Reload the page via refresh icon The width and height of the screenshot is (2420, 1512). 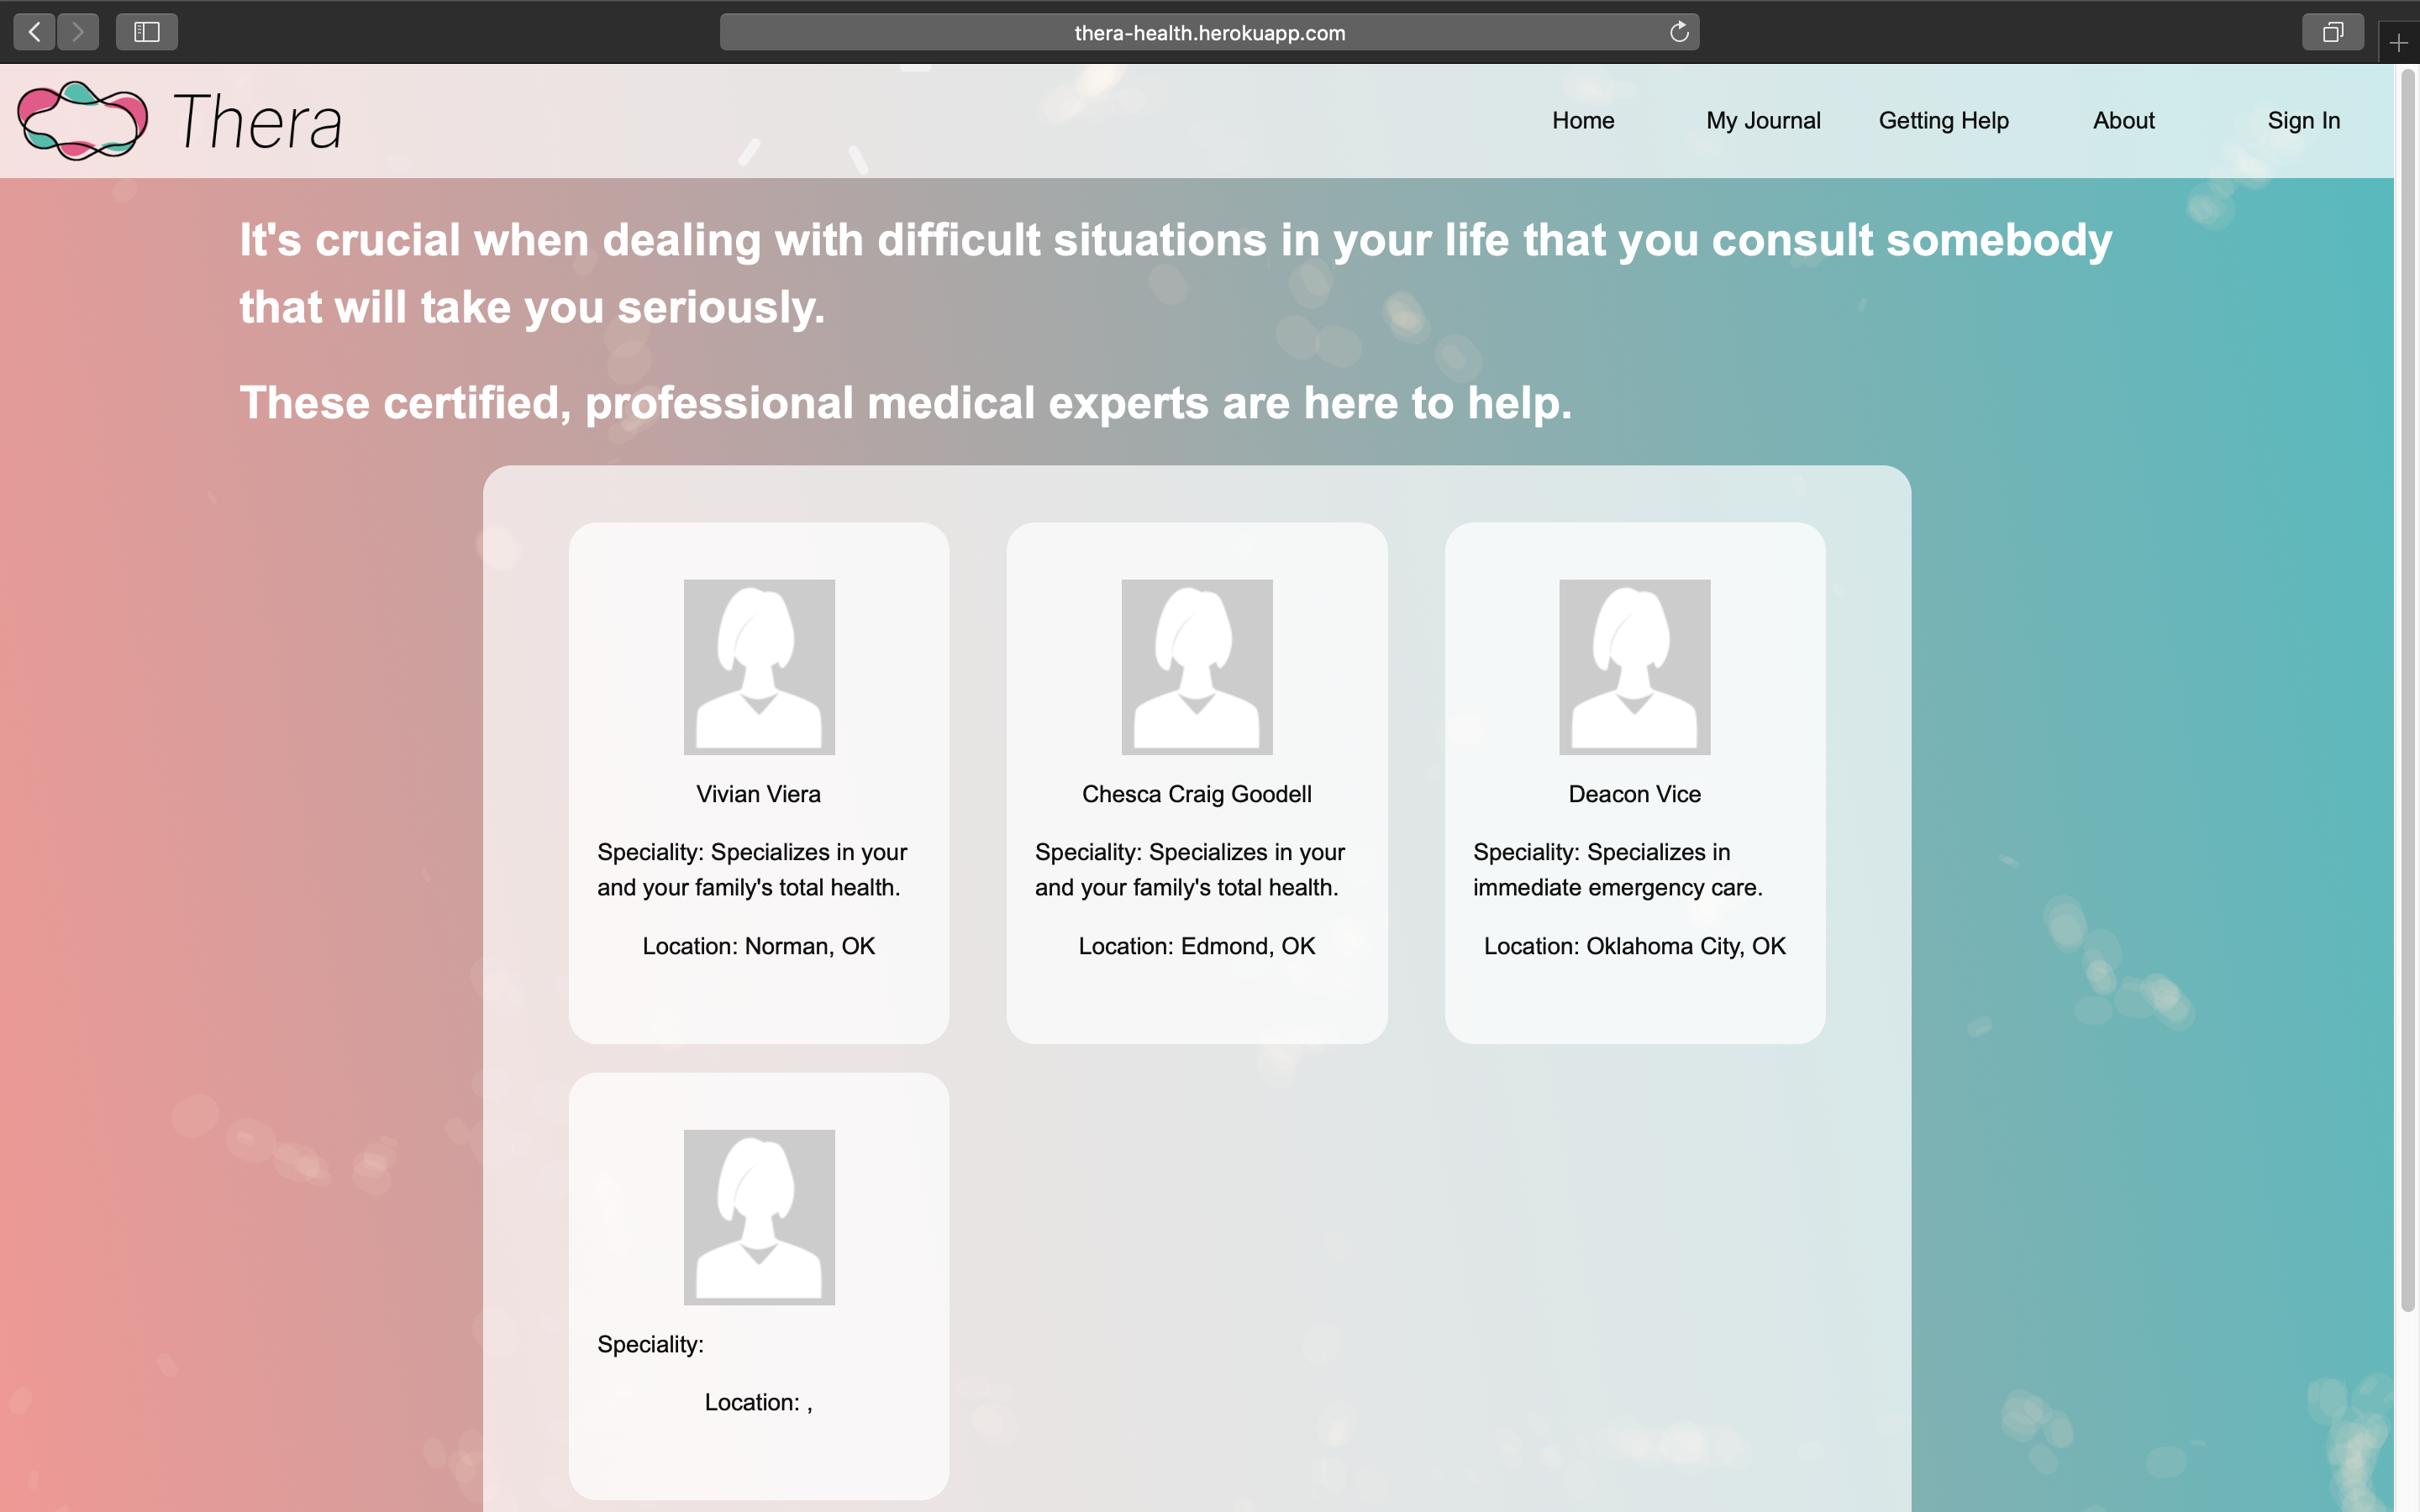(1679, 32)
